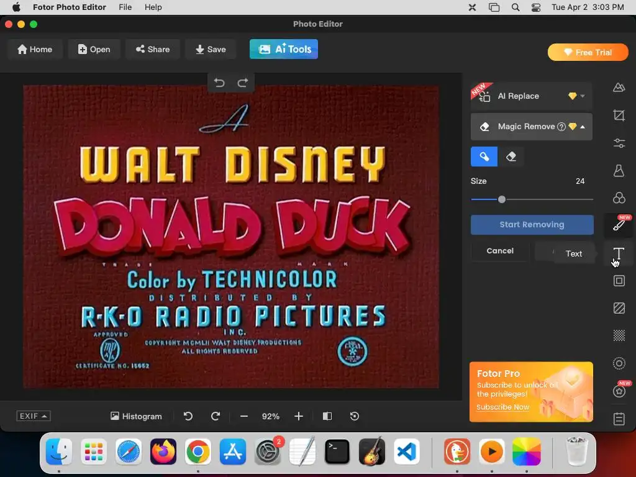Image resolution: width=636 pixels, height=477 pixels.
Task: Open the clipboard batch icon
Action: (619, 419)
